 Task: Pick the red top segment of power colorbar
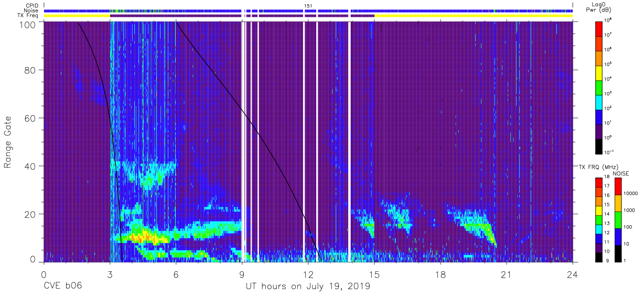click(x=599, y=28)
